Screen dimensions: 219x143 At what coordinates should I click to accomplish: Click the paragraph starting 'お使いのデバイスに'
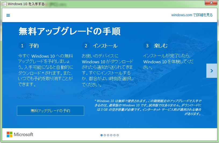click(x=107, y=70)
